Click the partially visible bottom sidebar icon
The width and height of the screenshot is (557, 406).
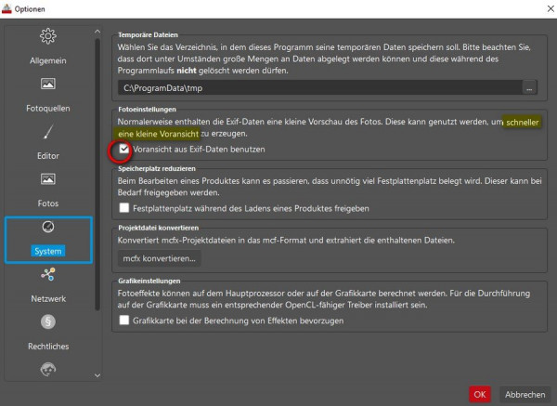click(x=48, y=368)
